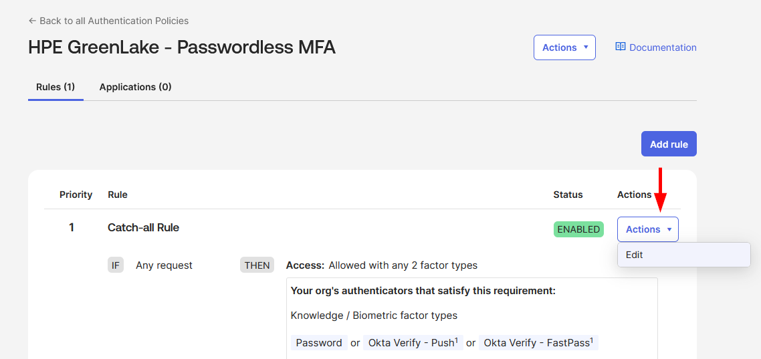Expand the Catch-all Rule Actions dropdown
Viewport: 761px width, 359px height.
[647, 229]
